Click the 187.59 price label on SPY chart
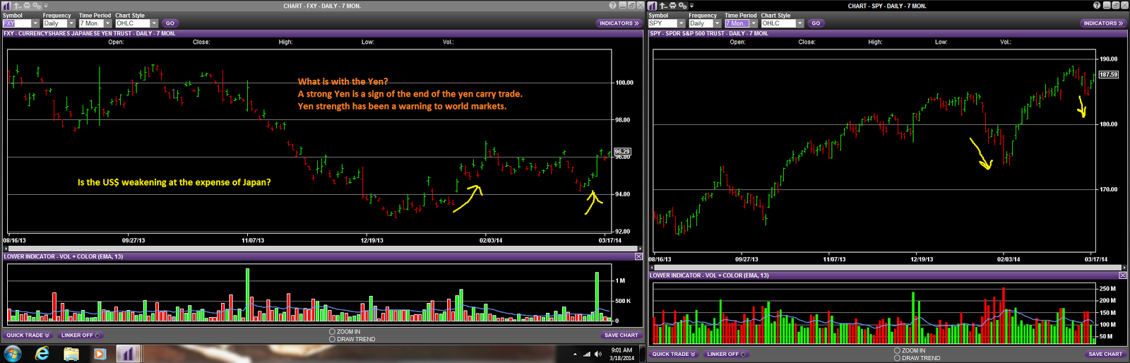 [1108, 74]
